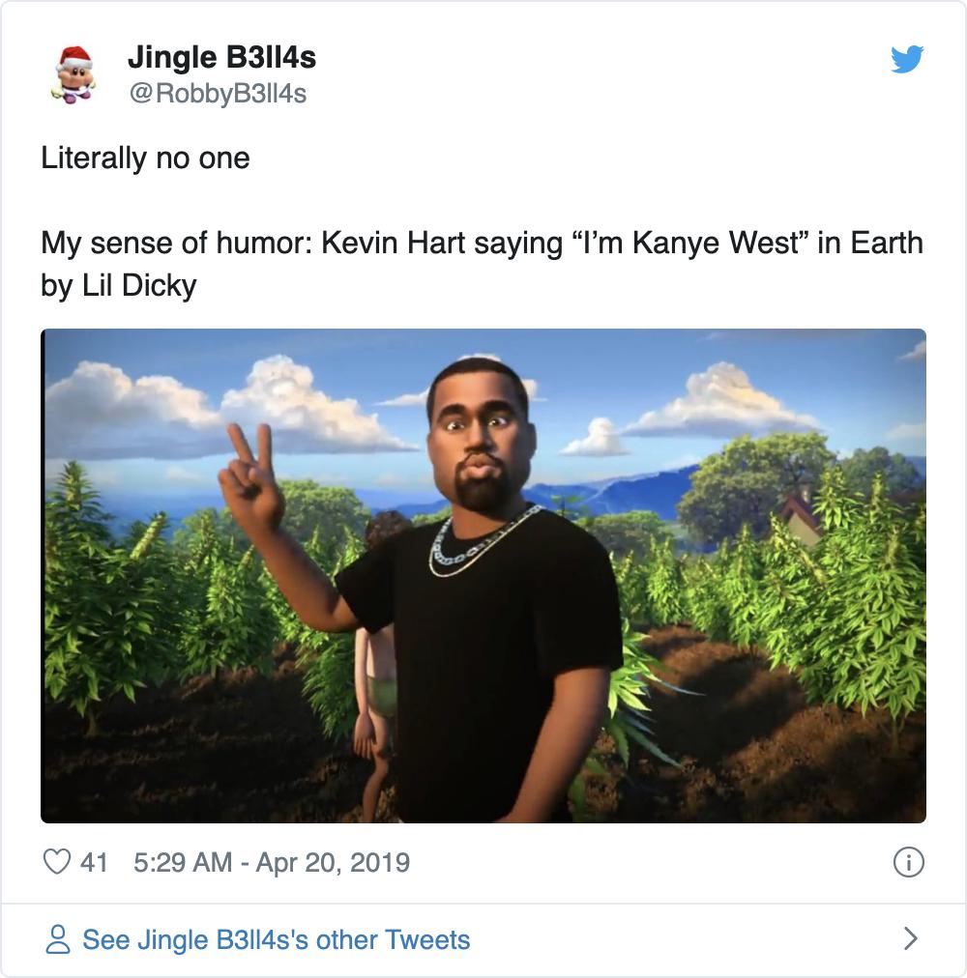Click the 'by Lil Dicky' text line
This screenshot has width=967, height=978.
(x=119, y=286)
